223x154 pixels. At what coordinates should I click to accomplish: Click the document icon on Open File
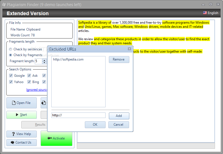[x=14, y=103]
